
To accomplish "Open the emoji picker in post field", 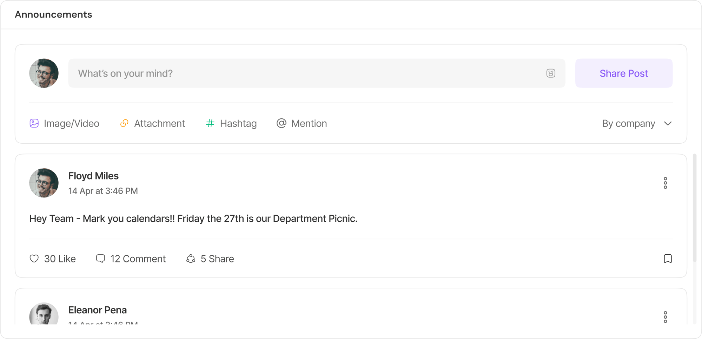I will [550, 73].
